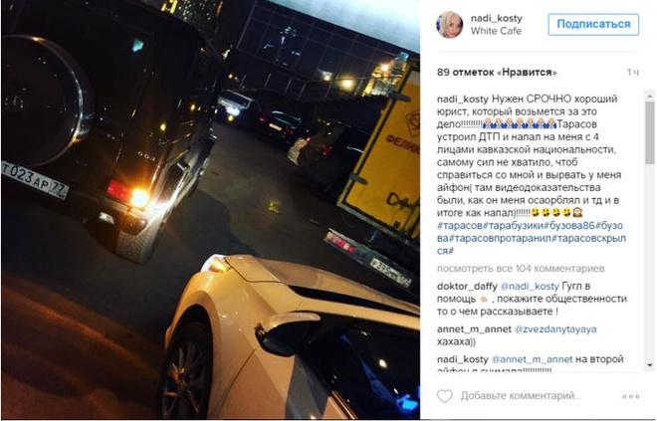Open the @zvezdanytayaya mention
The height and width of the screenshot is (421, 657).
coord(555,329)
